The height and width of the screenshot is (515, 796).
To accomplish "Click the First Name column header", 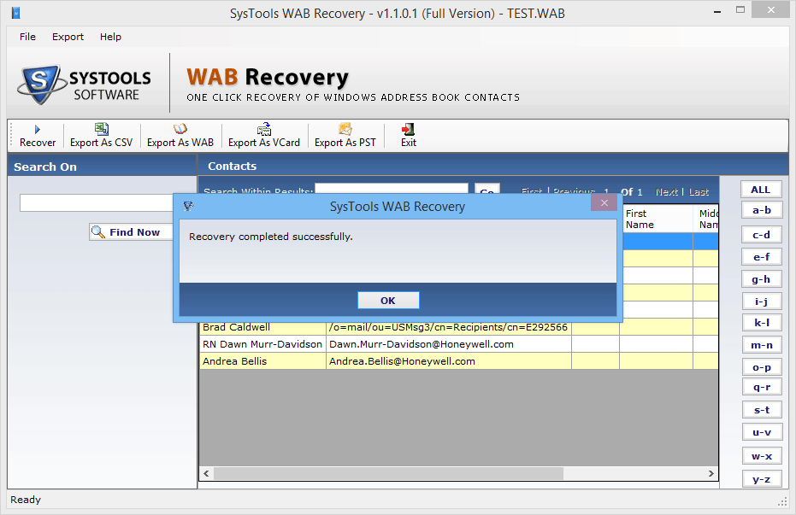I will pyautogui.click(x=657, y=219).
